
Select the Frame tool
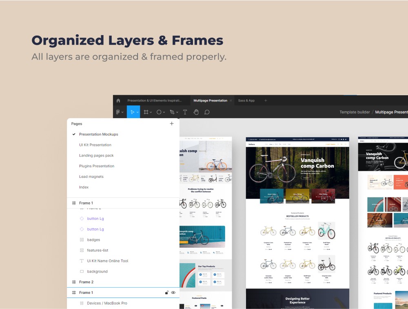(x=146, y=112)
